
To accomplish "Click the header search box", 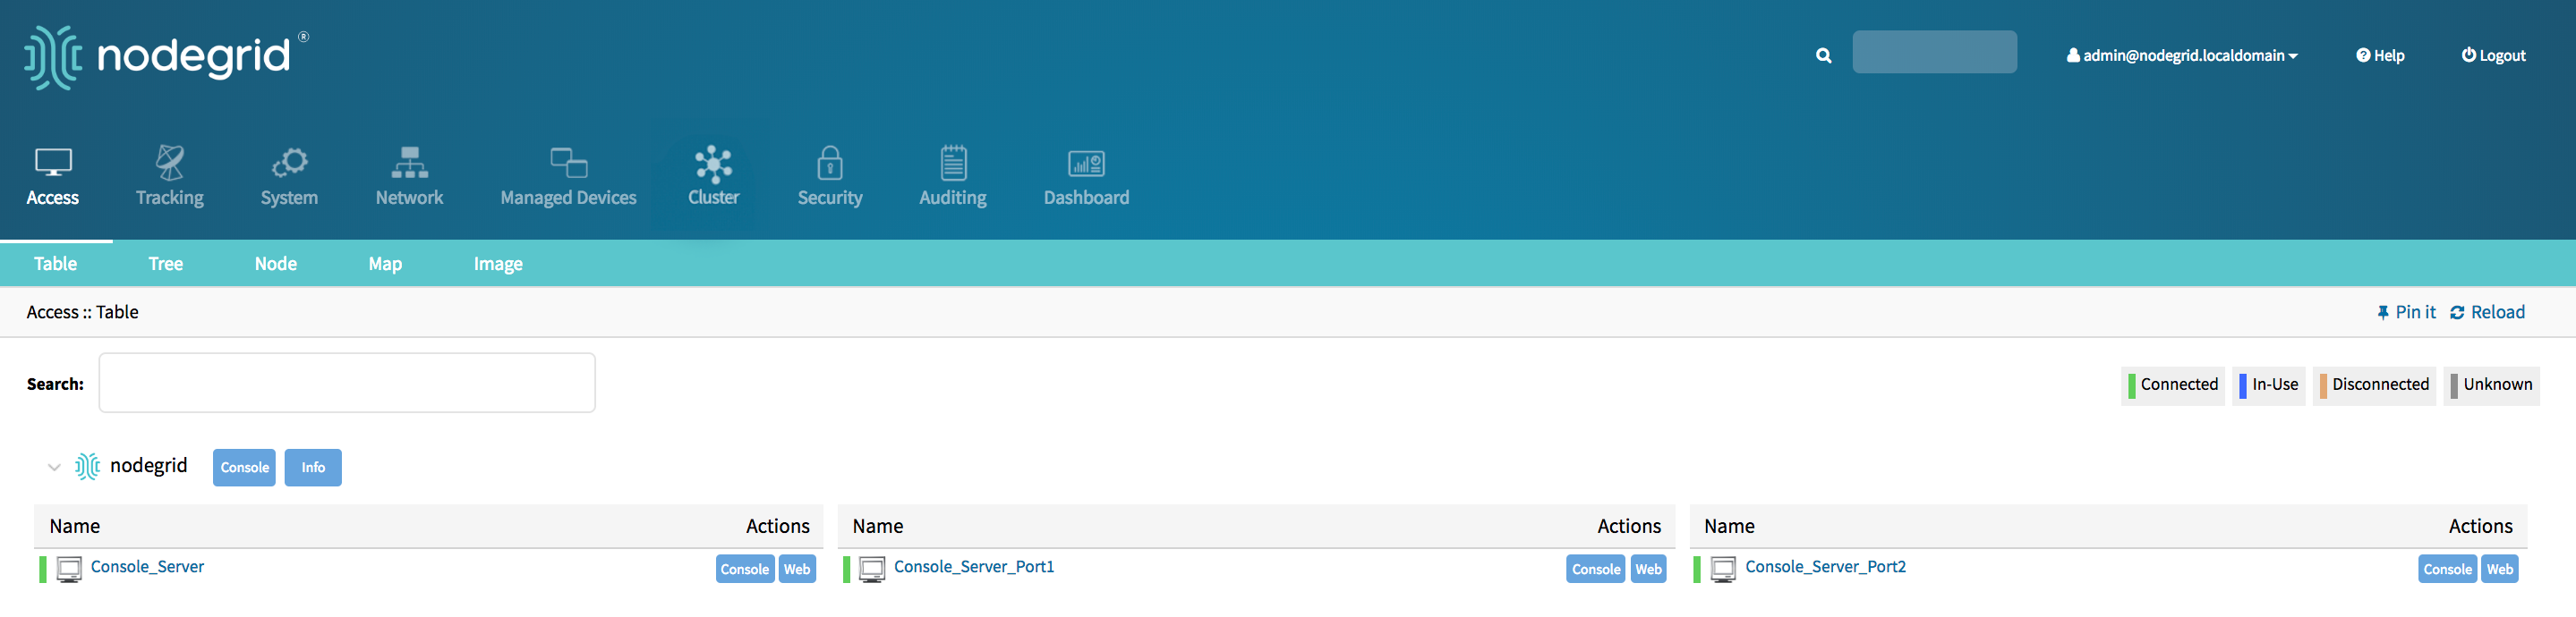I will click(1933, 52).
